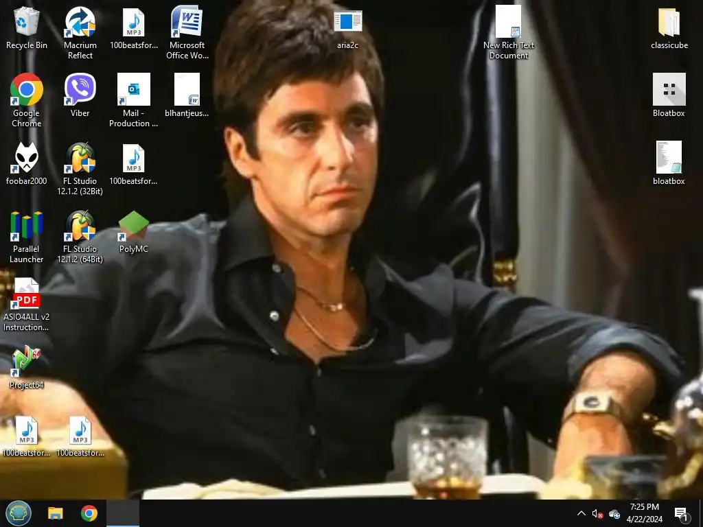The width and height of the screenshot is (703, 527).
Task: Select the bloatbox text document icon
Action: pos(669,163)
